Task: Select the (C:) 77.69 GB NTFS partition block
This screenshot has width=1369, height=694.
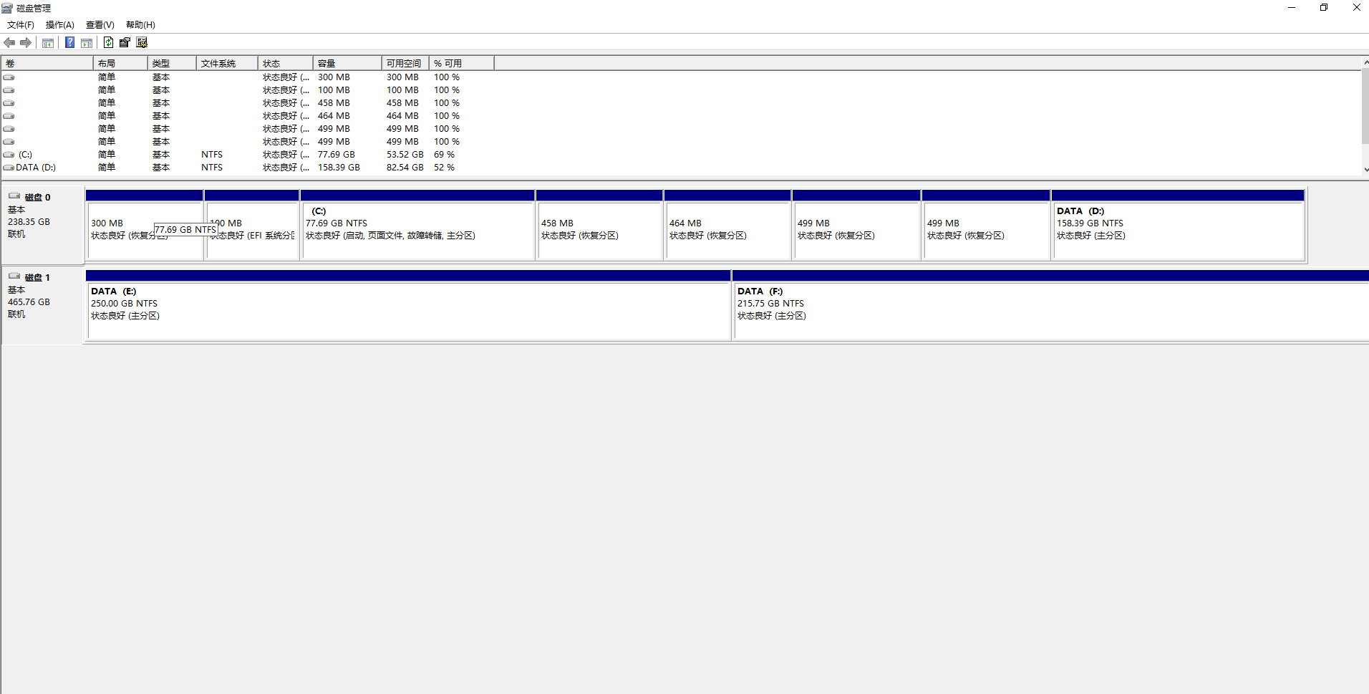Action: [x=417, y=231]
